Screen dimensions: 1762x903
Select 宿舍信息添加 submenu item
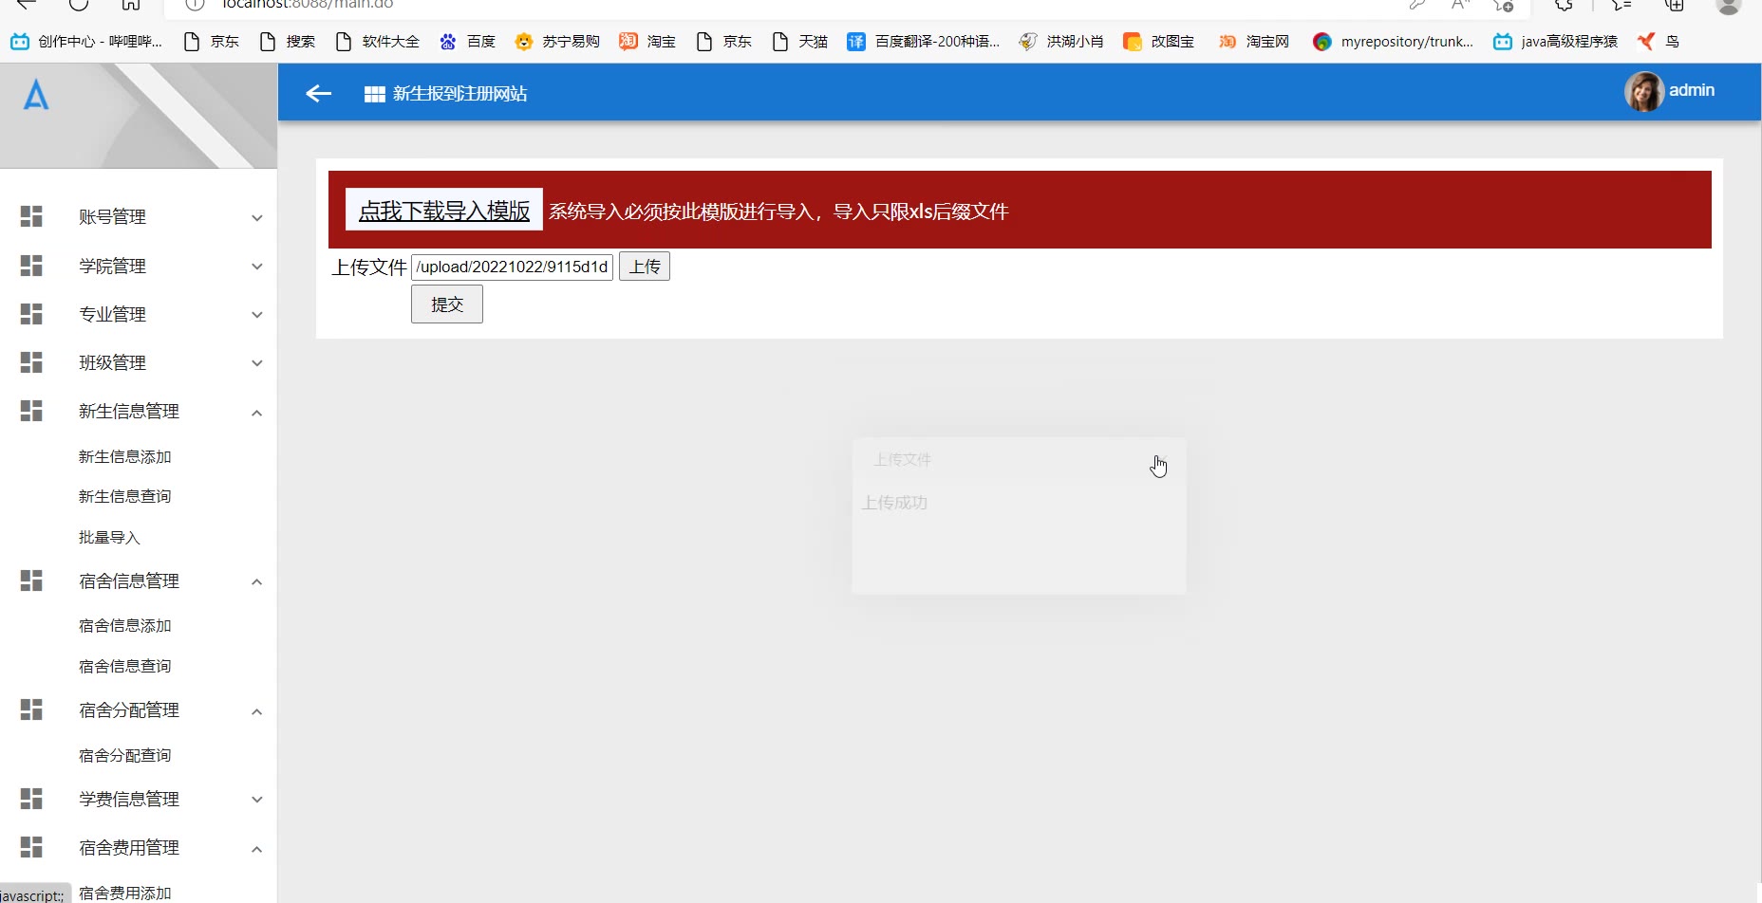124,625
